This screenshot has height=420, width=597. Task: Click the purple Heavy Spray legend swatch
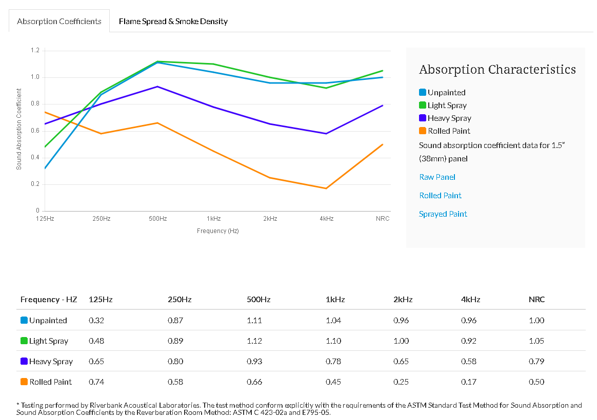click(x=423, y=118)
